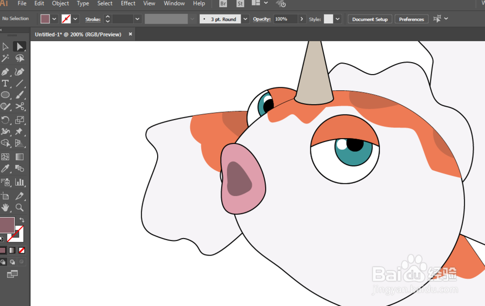Pick the Paintbrush tool
Image resolution: width=485 pixels, height=306 pixels.
click(19, 95)
